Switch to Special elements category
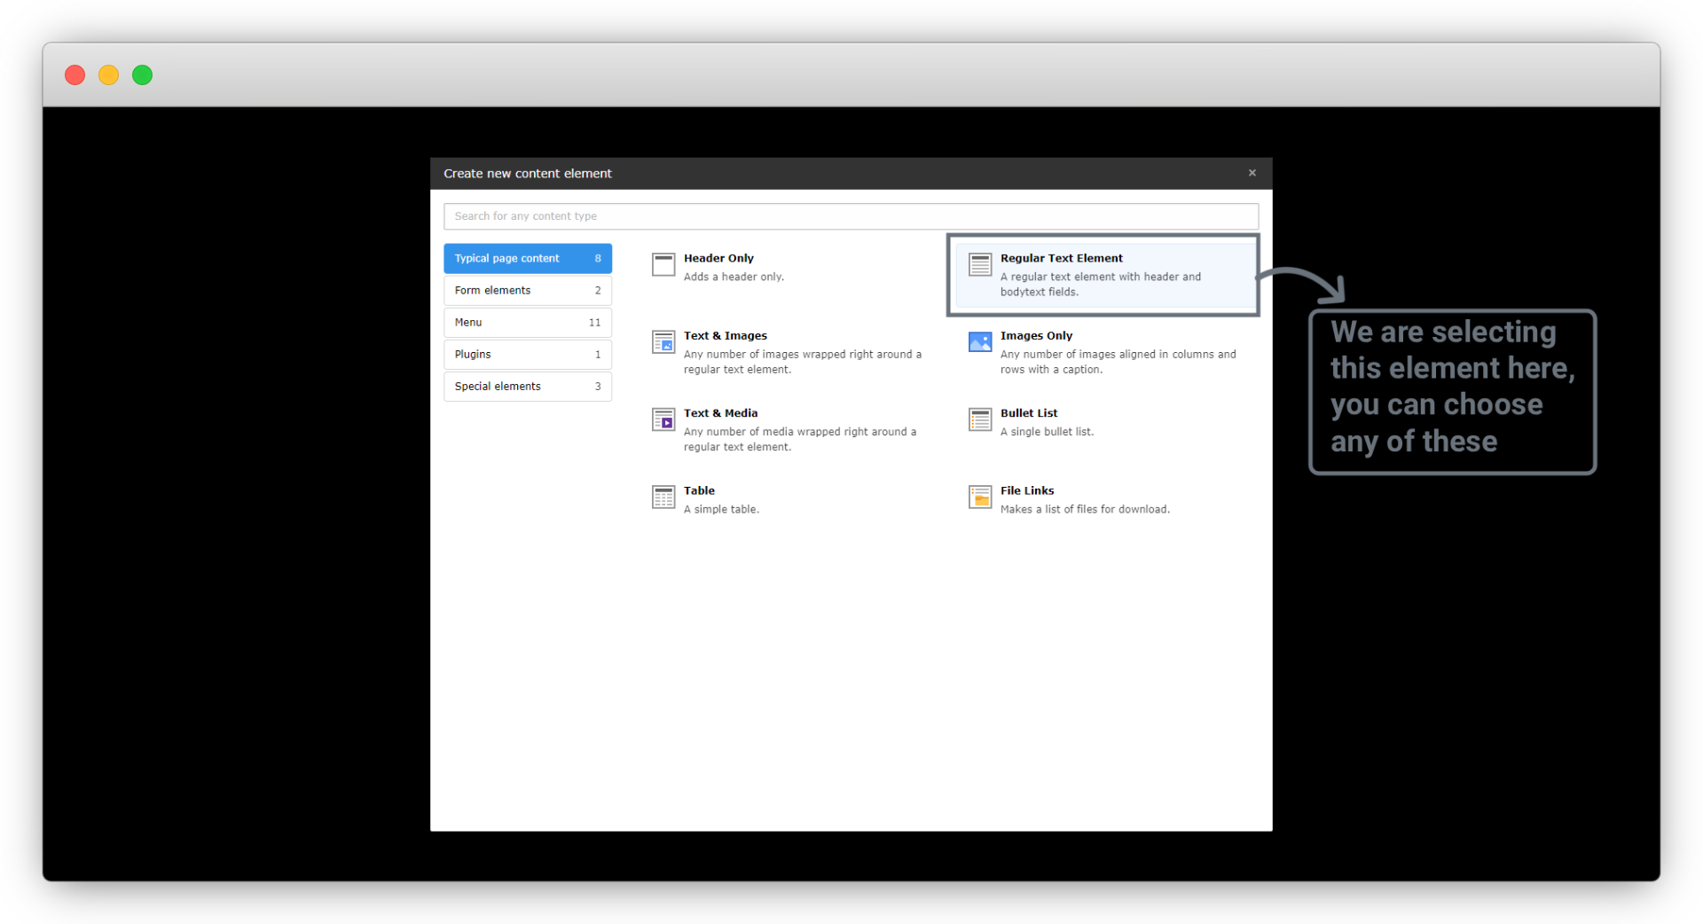1703x924 pixels. [527, 386]
